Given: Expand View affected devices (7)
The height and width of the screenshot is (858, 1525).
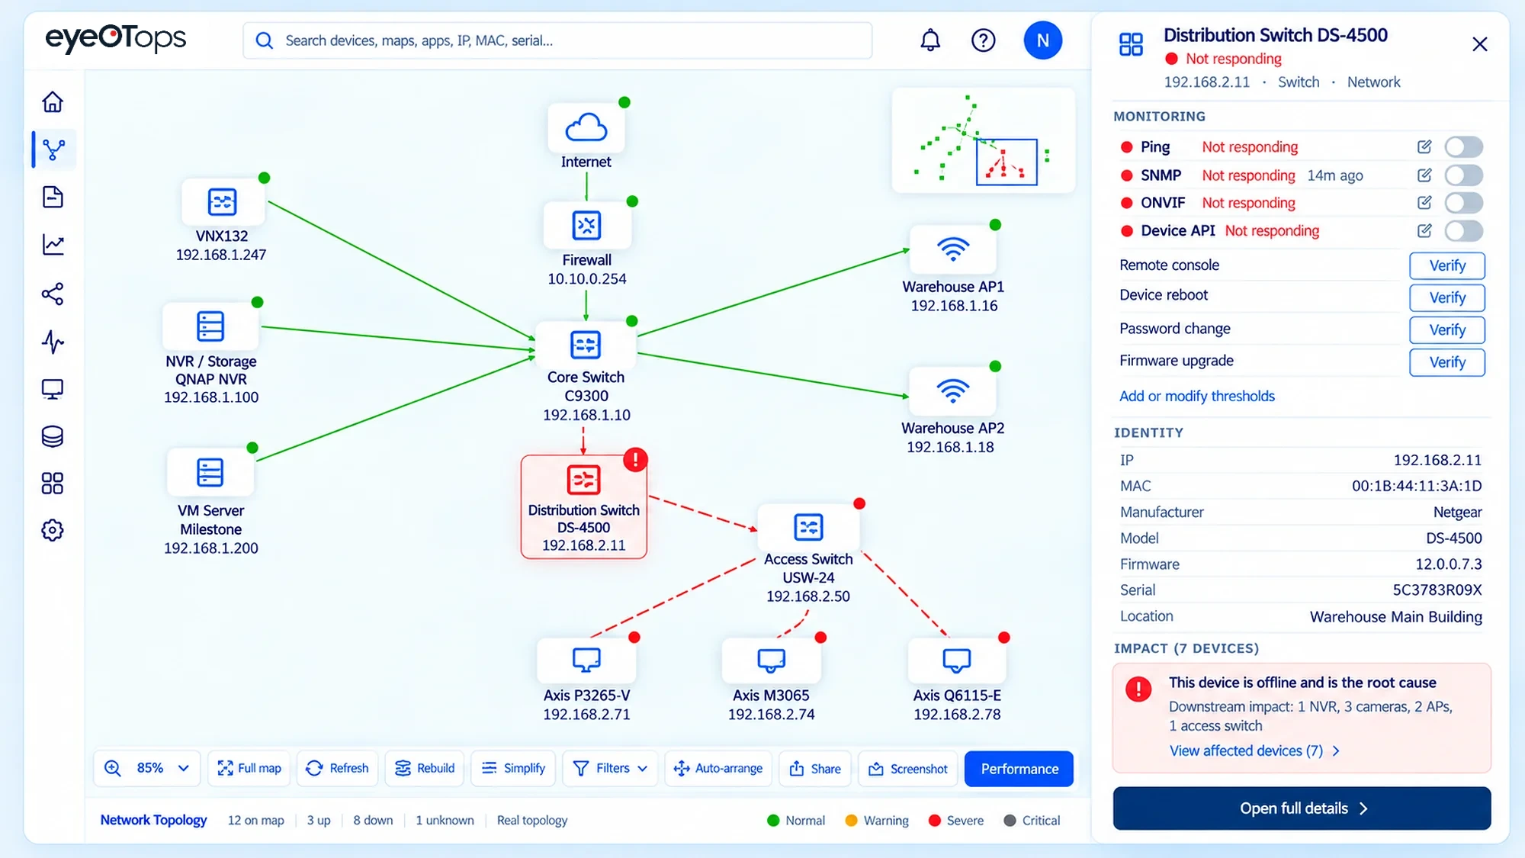Looking at the screenshot, I should (1254, 751).
